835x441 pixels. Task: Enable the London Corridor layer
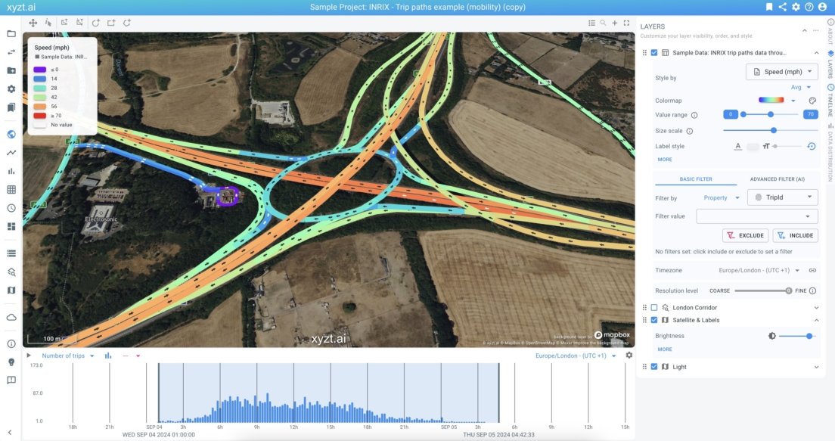tap(653, 307)
